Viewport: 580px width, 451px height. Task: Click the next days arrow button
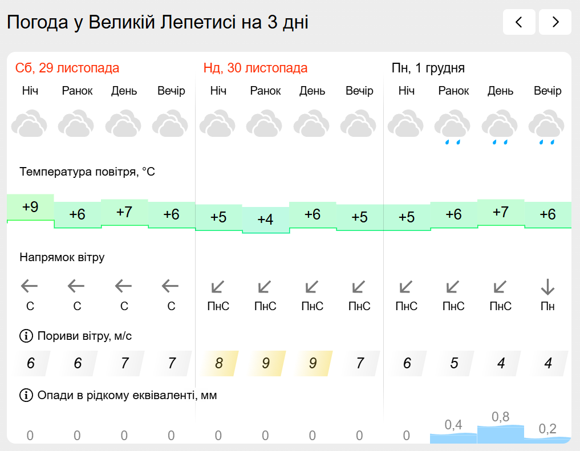pos(555,22)
